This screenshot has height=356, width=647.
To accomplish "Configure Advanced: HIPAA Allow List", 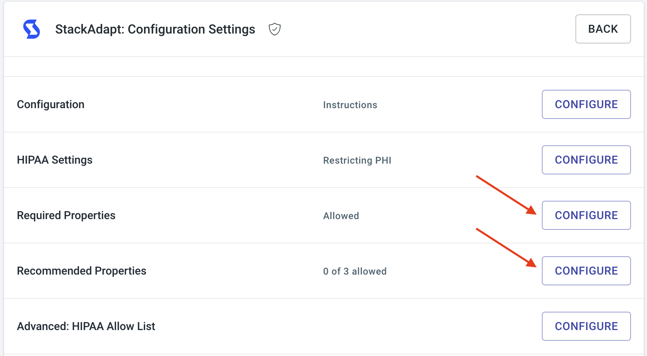I will pos(586,326).
